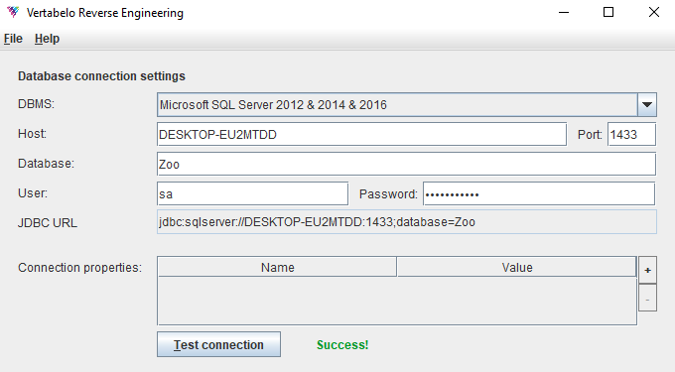Close the Vertabelo Reverse Engineering window
Image resolution: width=675 pixels, height=372 pixels.
pos(654,13)
